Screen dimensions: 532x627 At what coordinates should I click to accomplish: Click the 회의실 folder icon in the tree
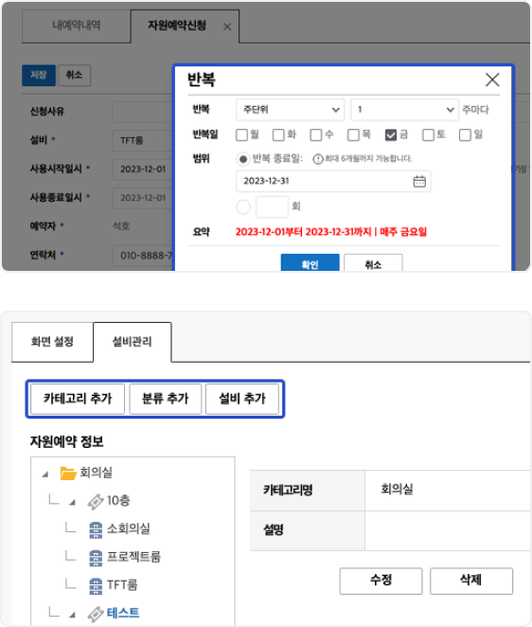(x=68, y=473)
